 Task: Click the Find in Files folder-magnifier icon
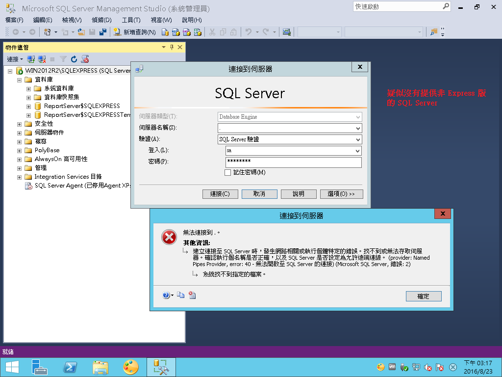(x=434, y=32)
